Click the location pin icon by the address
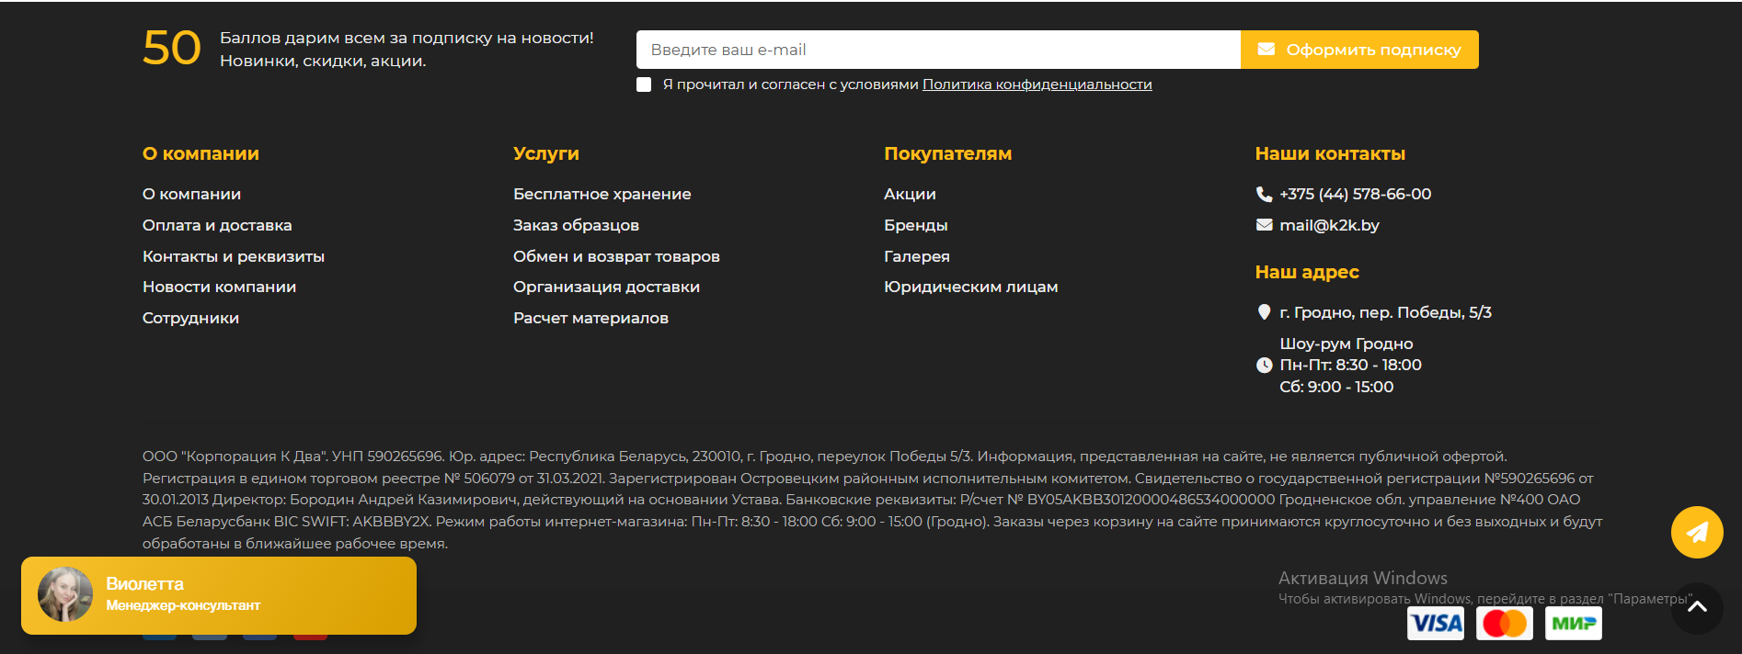The image size is (1742, 654). pyautogui.click(x=1264, y=312)
